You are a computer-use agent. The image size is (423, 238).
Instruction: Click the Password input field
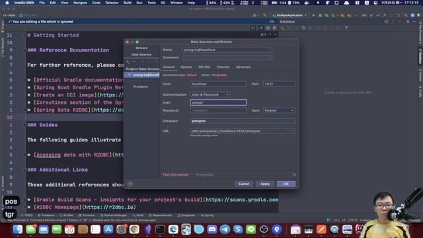click(x=218, y=110)
